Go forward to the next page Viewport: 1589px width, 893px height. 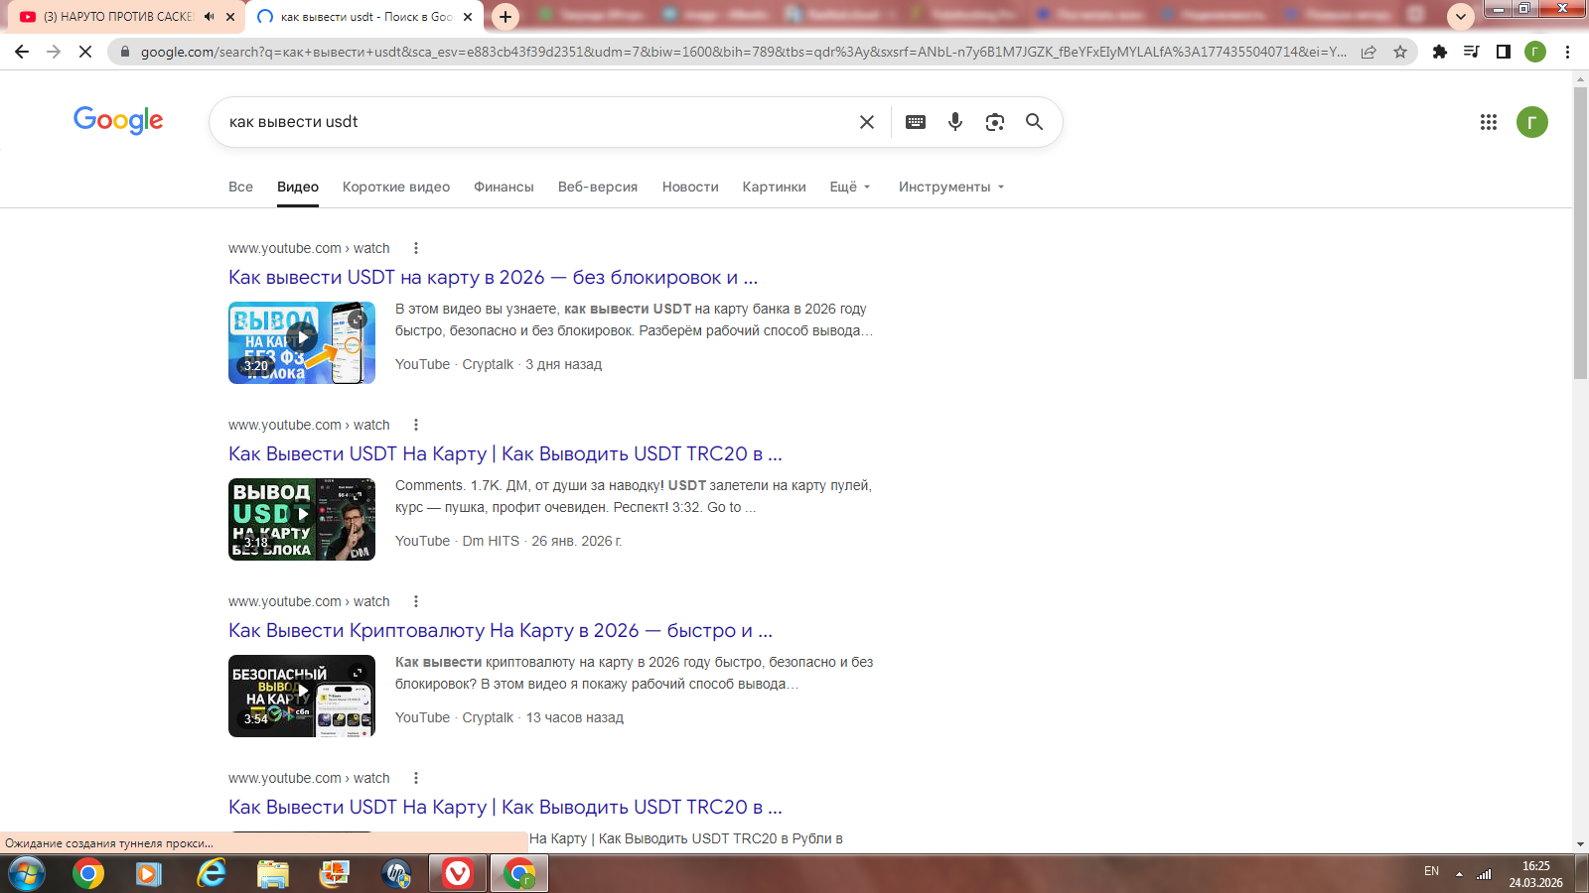pyautogui.click(x=54, y=52)
